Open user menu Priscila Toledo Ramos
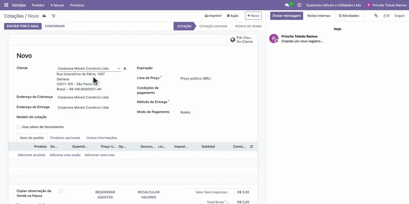This screenshot has height=204, width=409. [x=386, y=5]
